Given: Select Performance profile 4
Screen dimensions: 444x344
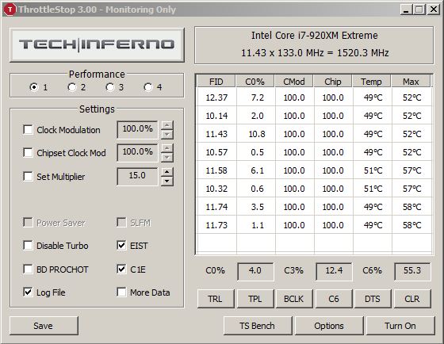Looking at the screenshot, I should coord(148,87).
